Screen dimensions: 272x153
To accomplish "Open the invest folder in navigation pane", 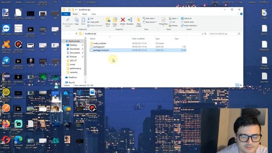I will pyautogui.click(x=72, y=65).
